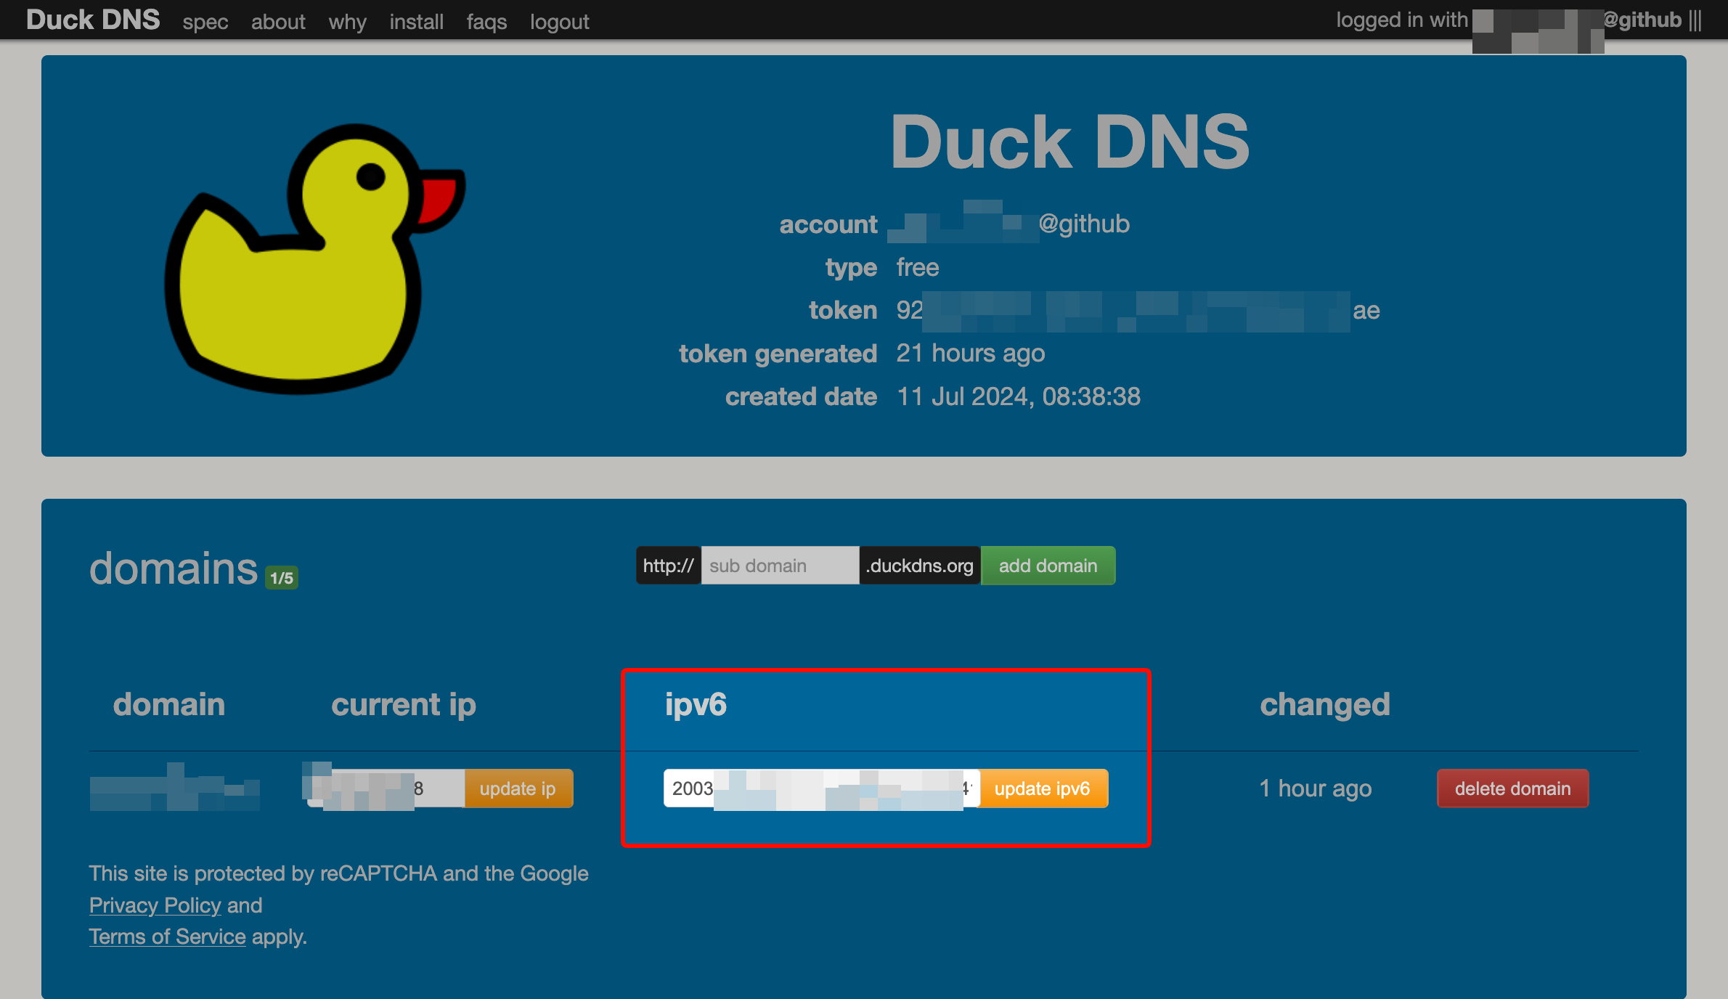1728x999 pixels.
Task: Click the account token value
Action: (x=1137, y=311)
